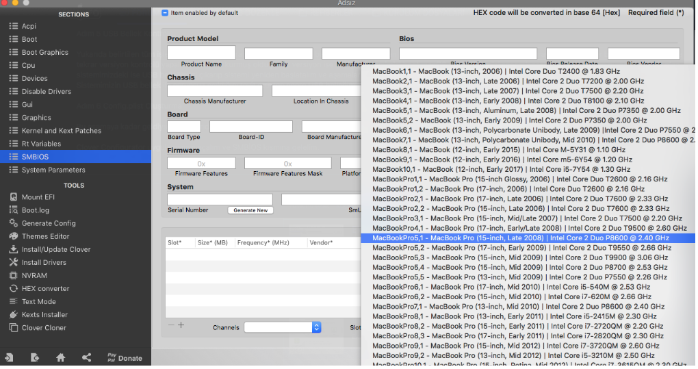Open Devices section

34,78
